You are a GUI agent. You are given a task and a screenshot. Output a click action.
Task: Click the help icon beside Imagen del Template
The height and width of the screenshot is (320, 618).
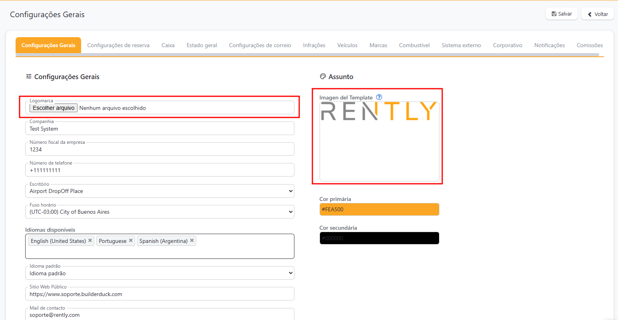(379, 97)
